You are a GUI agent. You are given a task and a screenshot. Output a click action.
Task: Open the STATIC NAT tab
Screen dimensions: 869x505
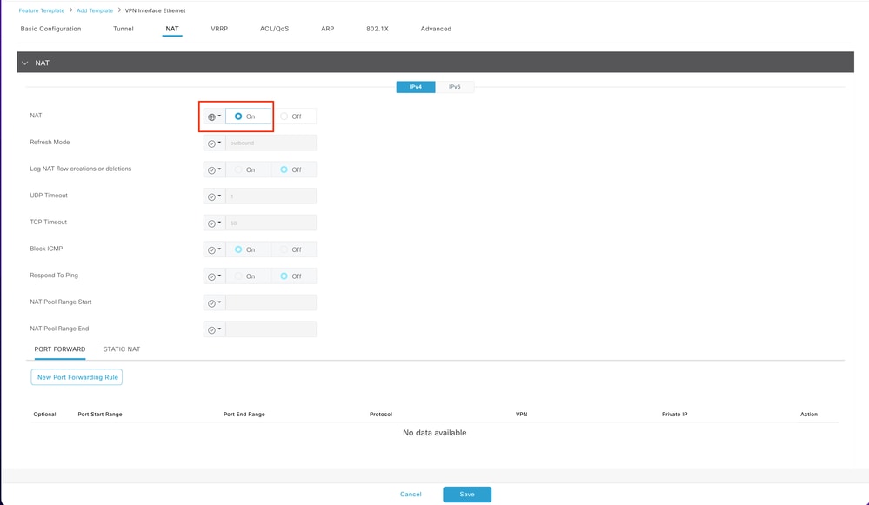(x=122, y=349)
